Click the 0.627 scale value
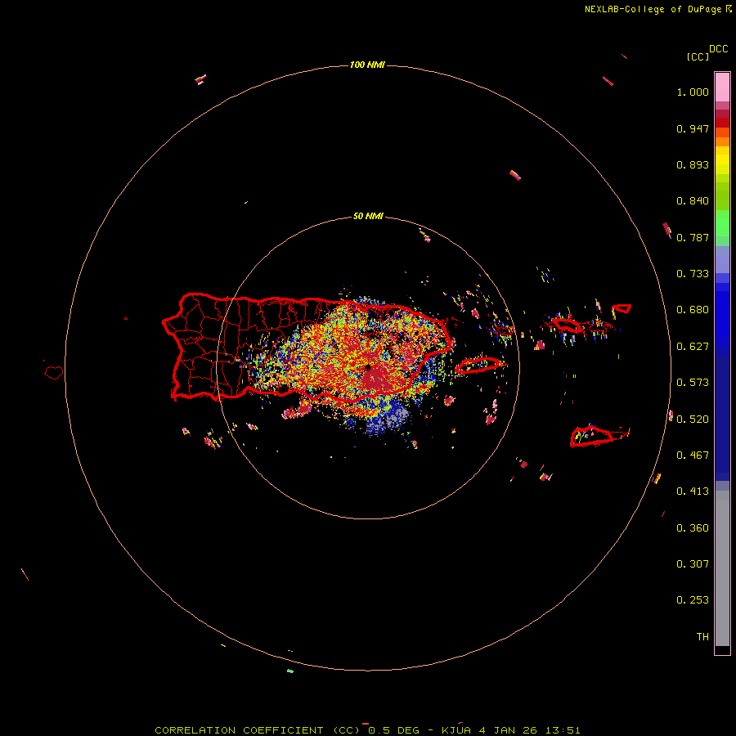Screen dimensions: 736x736 (x=693, y=347)
